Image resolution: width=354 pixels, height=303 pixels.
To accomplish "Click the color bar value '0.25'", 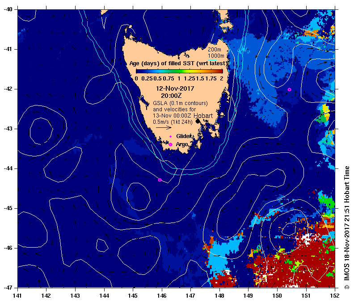I will click(147, 79).
